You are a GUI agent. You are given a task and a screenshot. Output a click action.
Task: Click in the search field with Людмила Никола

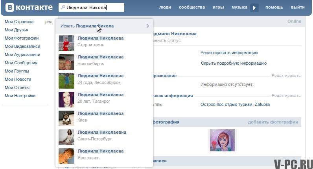[92, 7]
